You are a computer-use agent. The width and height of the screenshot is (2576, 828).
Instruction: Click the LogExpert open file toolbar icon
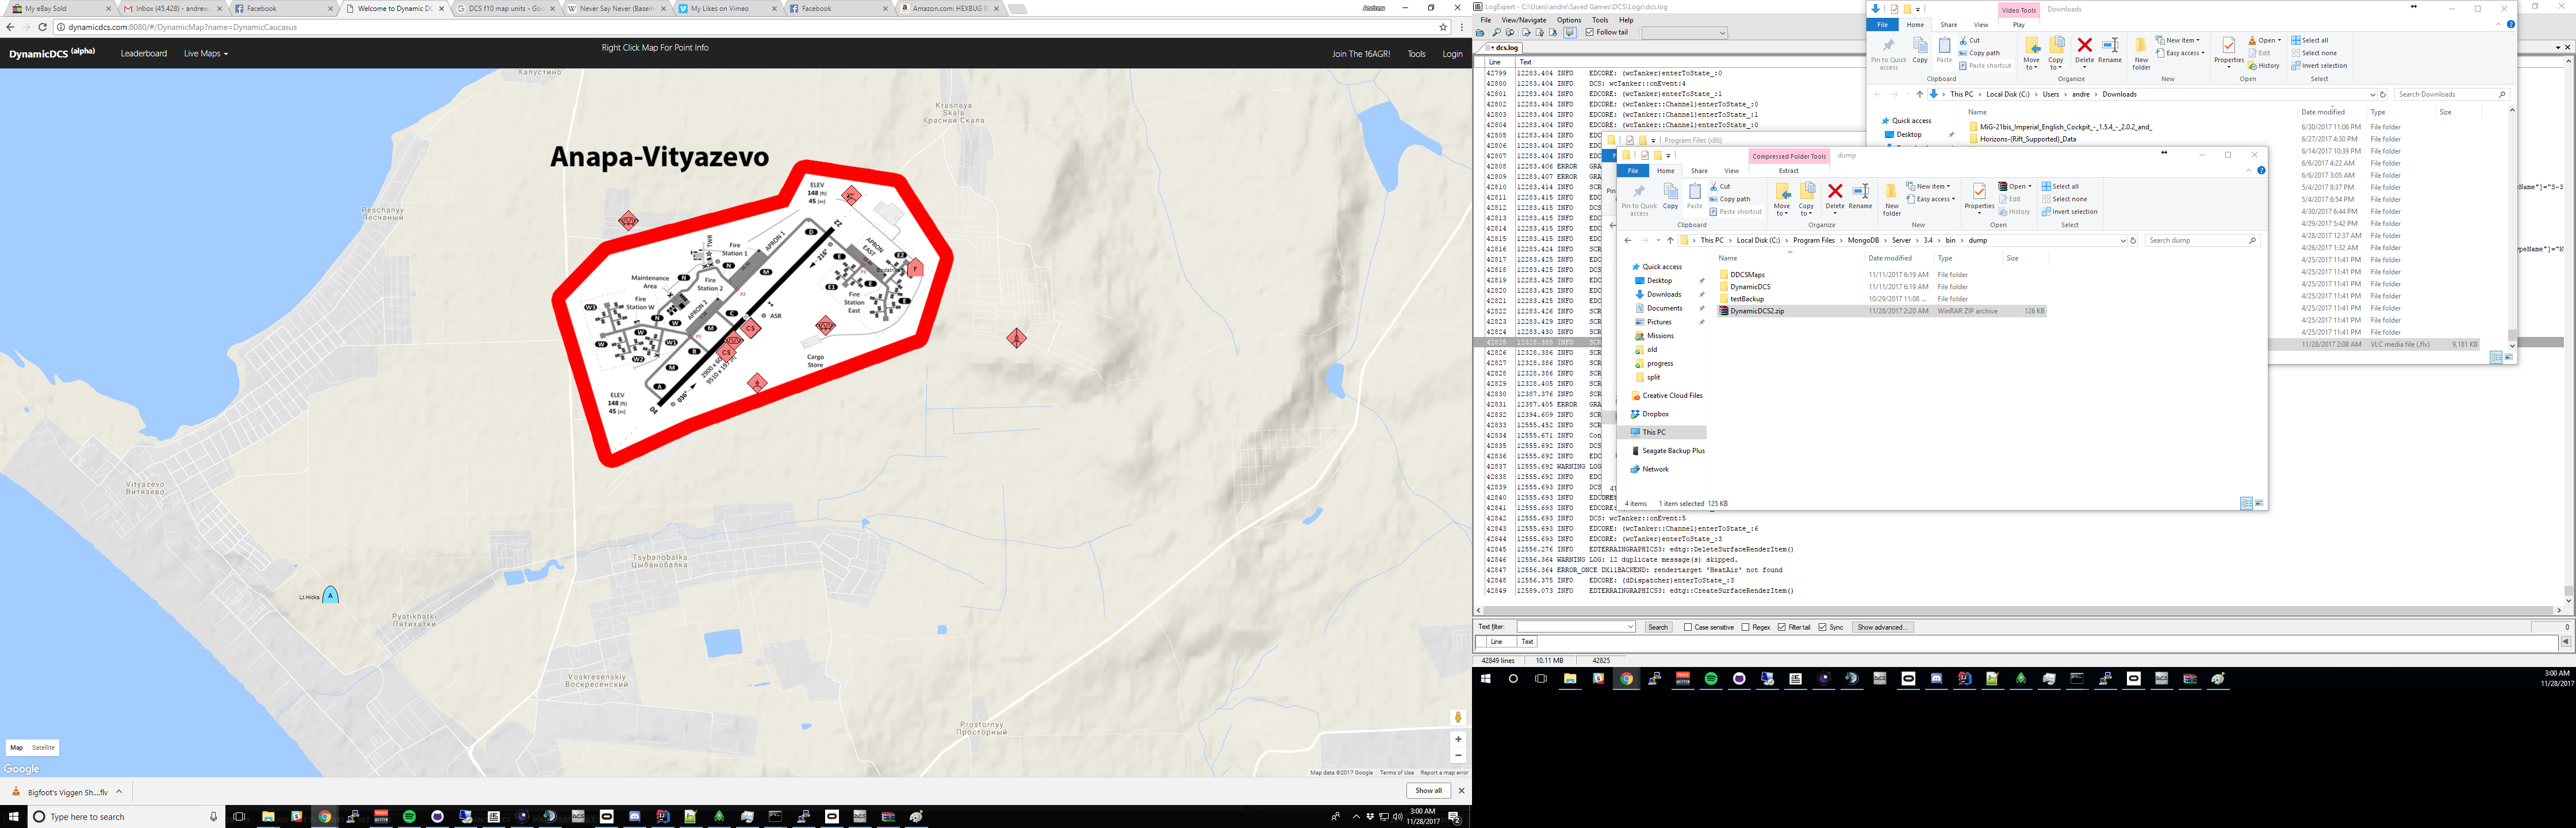[x=1480, y=32]
